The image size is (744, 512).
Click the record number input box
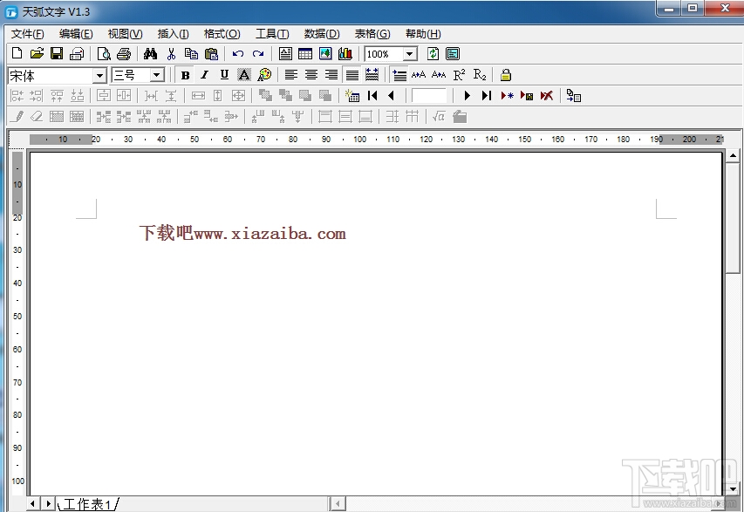tap(429, 96)
